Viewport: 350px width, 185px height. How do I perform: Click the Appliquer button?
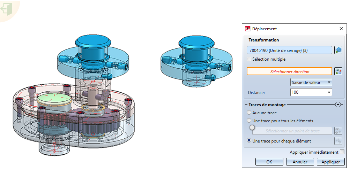pyautogui.click(x=330, y=162)
